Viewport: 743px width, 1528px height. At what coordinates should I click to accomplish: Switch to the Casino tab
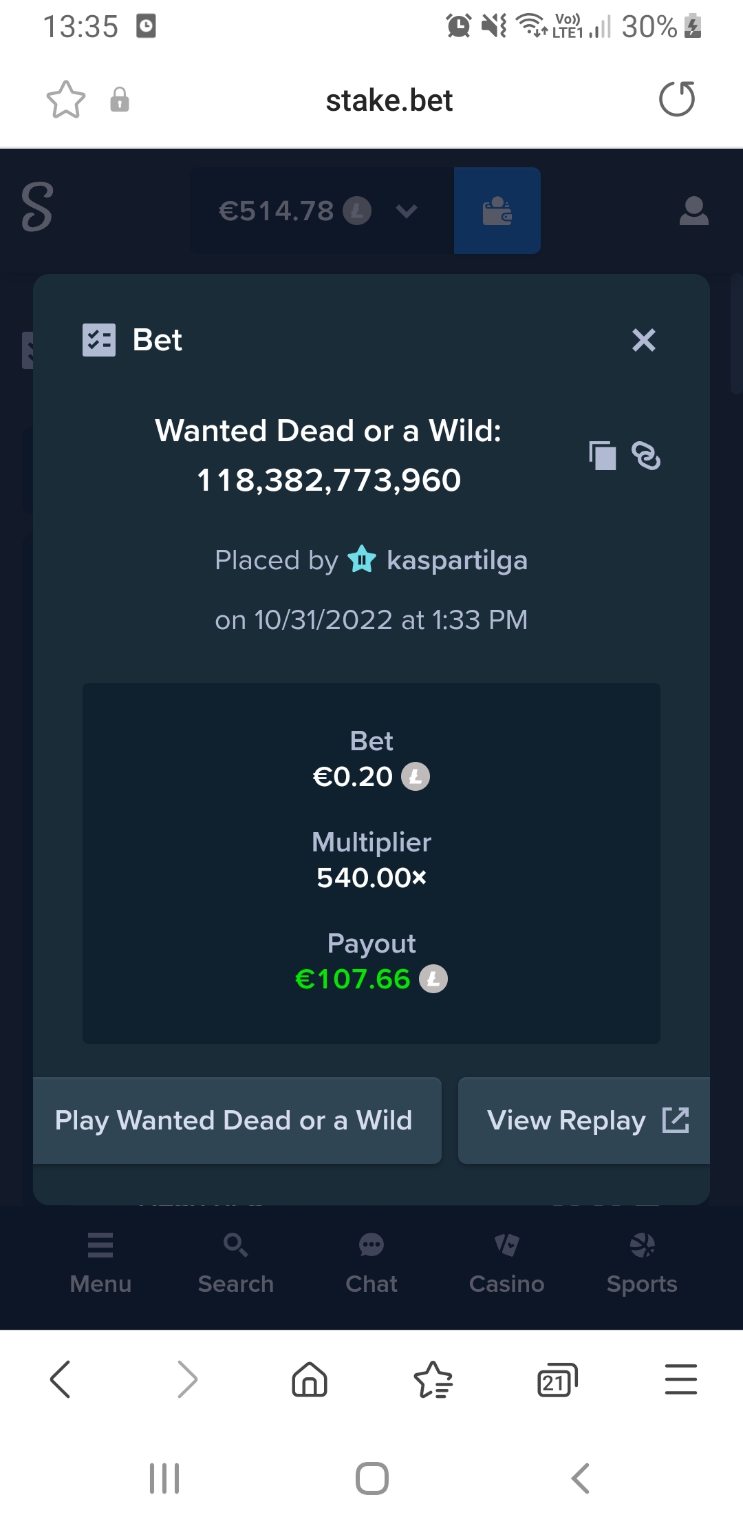[506, 1264]
